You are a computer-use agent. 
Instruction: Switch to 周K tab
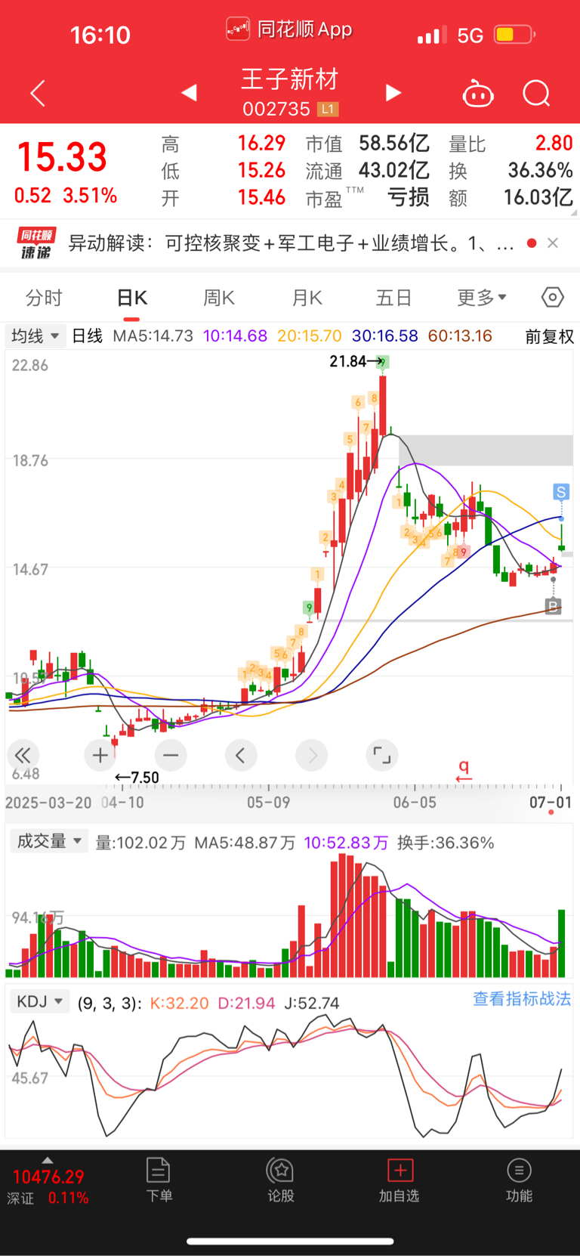pyautogui.click(x=219, y=298)
